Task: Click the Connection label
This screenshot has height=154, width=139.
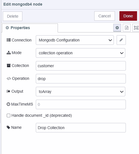Action: point(22,40)
